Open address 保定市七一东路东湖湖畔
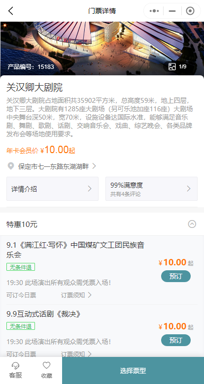Screen dimensions: 204x384 53,166
